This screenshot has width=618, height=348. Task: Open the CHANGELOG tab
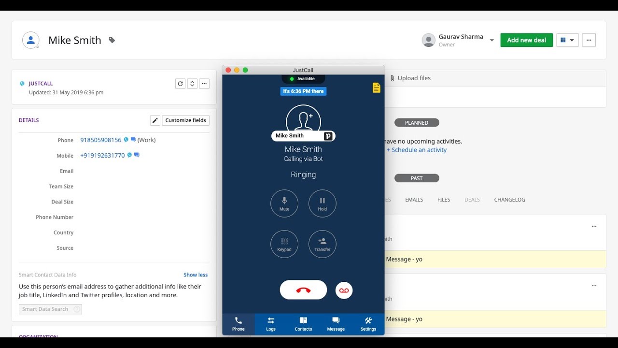point(509,199)
